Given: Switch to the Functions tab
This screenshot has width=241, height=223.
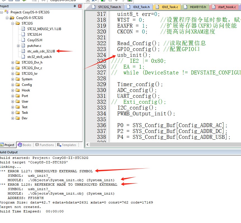Looking at the screenshot, I should (x=45, y=145).
